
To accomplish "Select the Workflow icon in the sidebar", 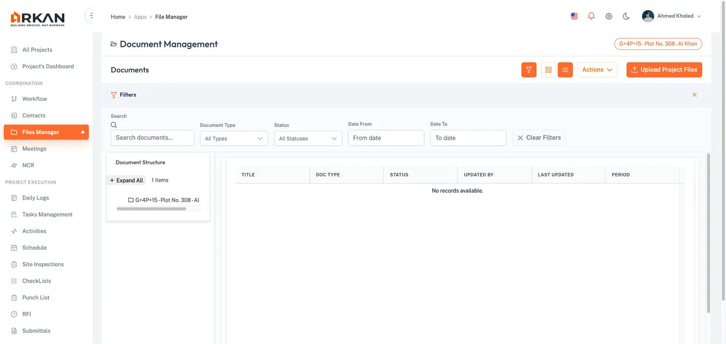I will (14, 99).
